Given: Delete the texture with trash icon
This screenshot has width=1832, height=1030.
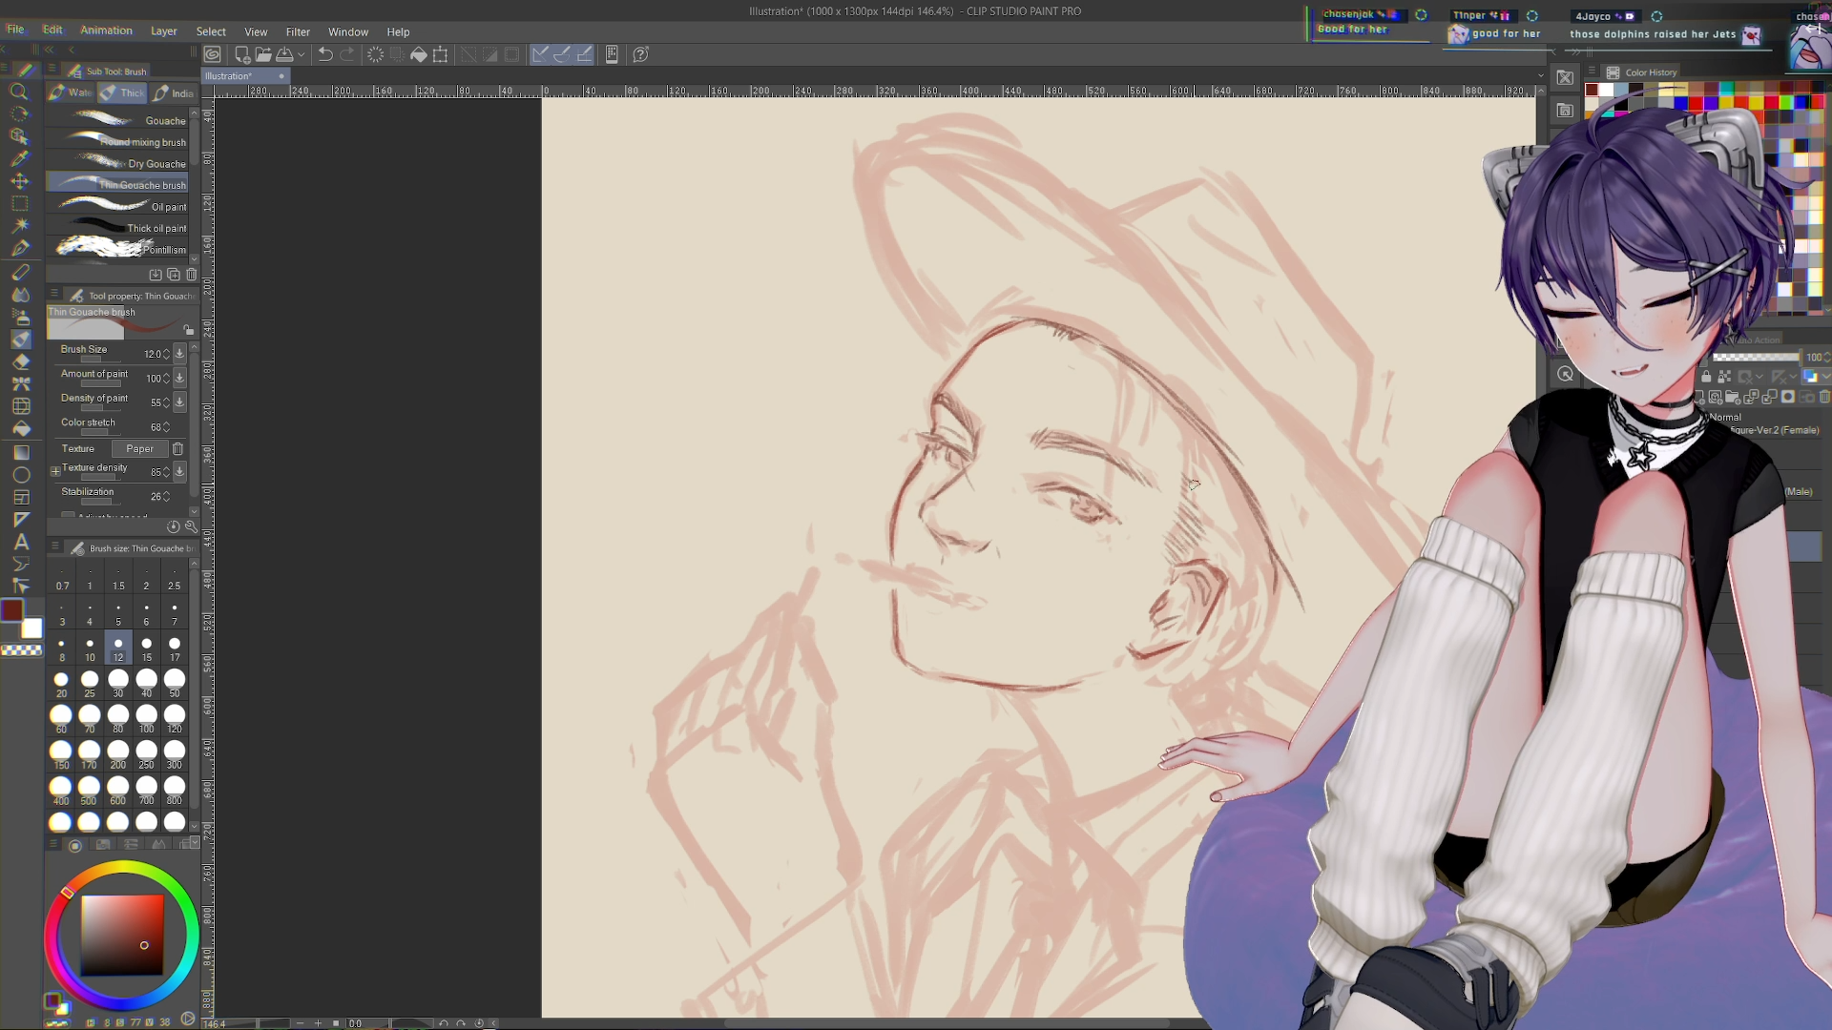Looking at the screenshot, I should point(177,448).
